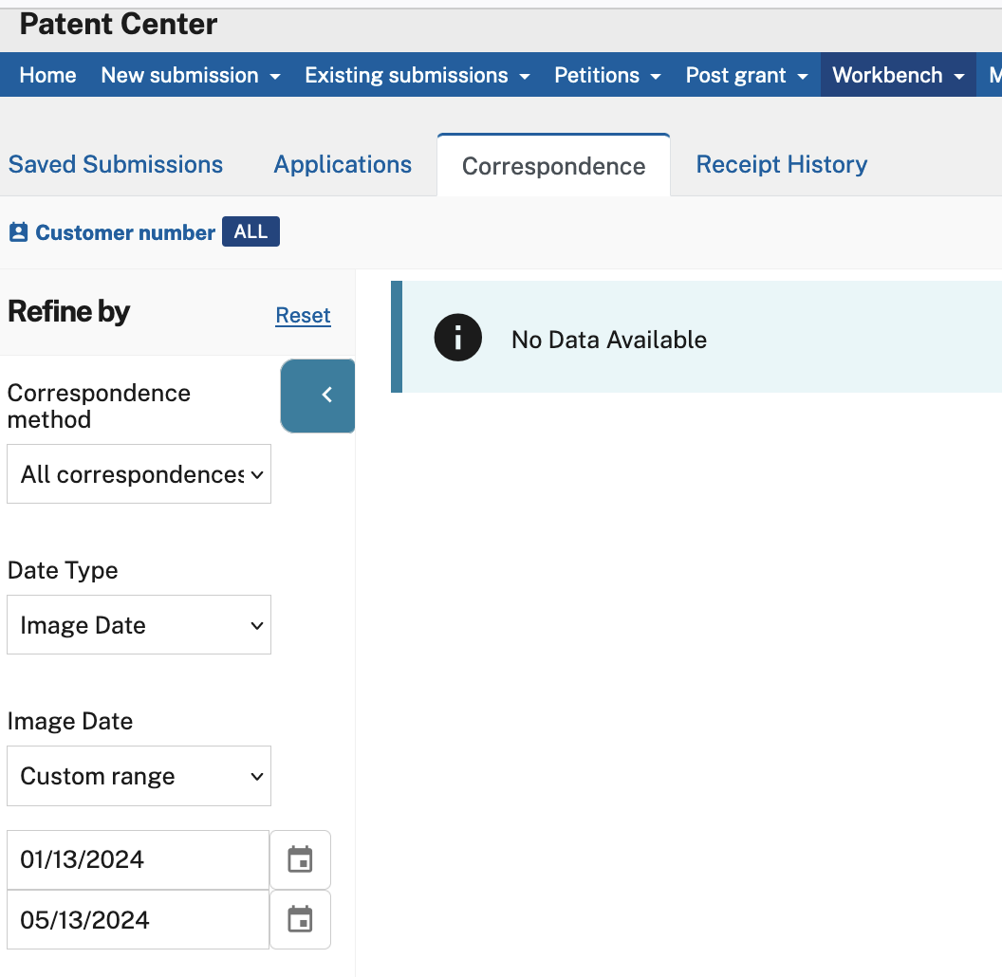Open the Existing submissions menu
The height and width of the screenshot is (977, 1002).
tap(417, 75)
